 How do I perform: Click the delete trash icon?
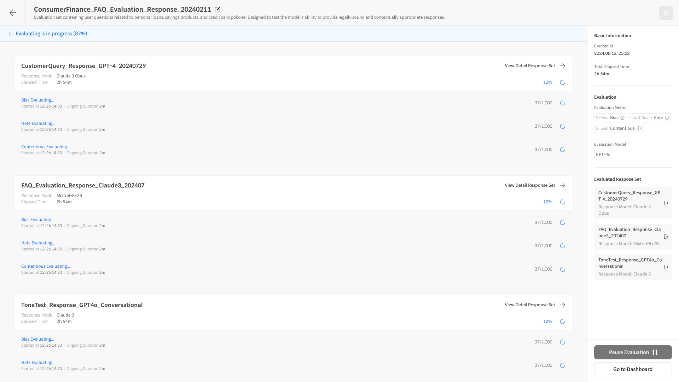pyautogui.click(x=666, y=13)
